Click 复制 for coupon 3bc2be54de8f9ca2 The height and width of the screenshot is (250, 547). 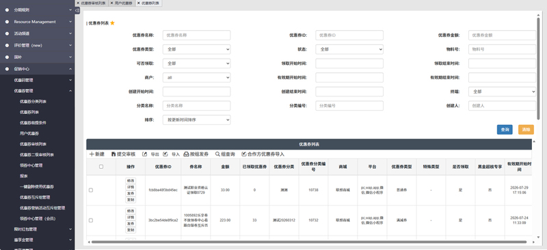pos(131,230)
